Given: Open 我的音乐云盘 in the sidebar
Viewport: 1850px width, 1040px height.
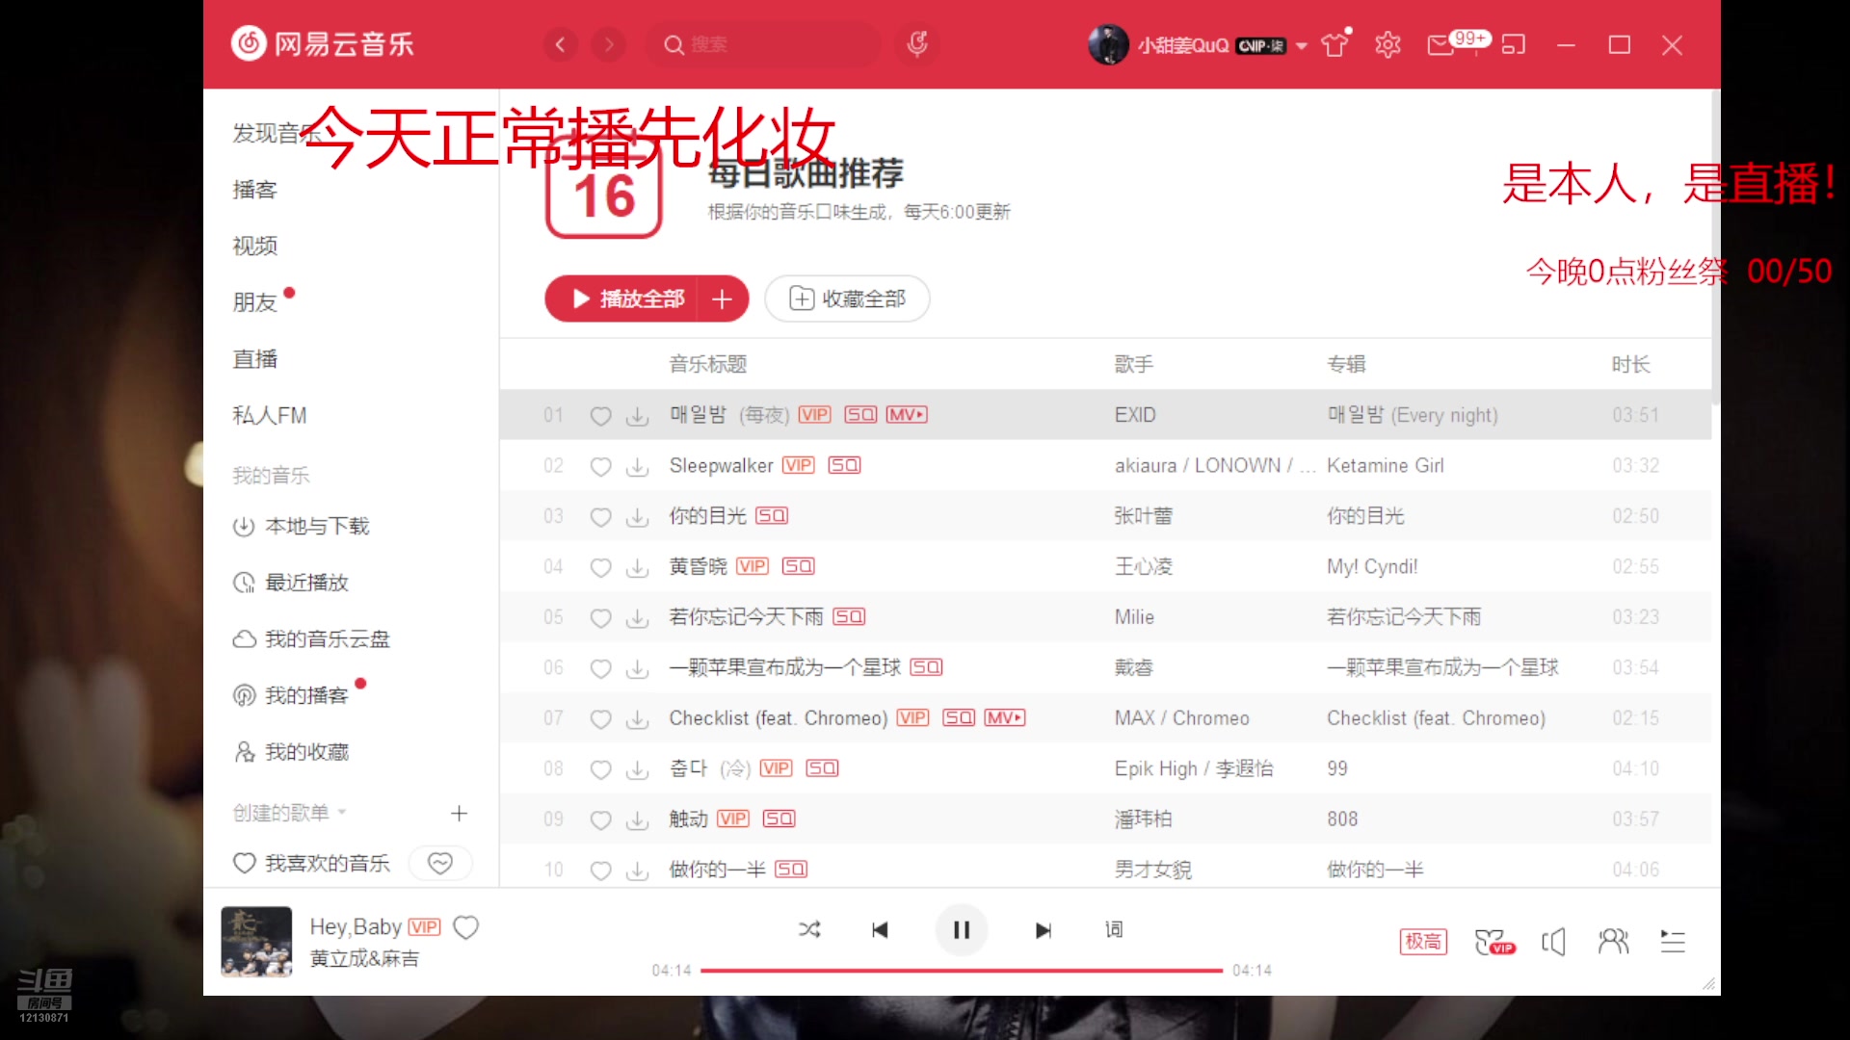Looking at the screenshot, I should [311, 639].
